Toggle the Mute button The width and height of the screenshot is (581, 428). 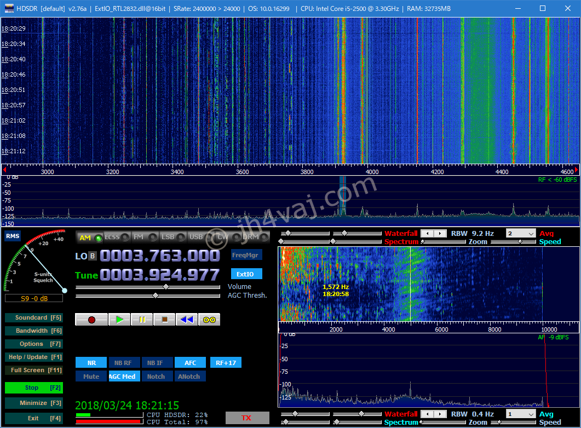coord(91,376)
